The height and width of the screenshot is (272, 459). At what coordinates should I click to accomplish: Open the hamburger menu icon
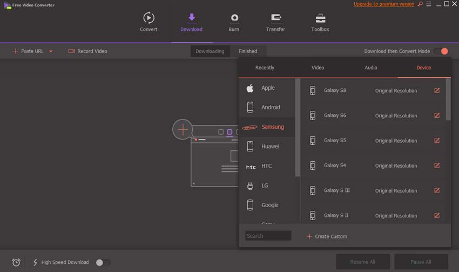coord(429,4)
